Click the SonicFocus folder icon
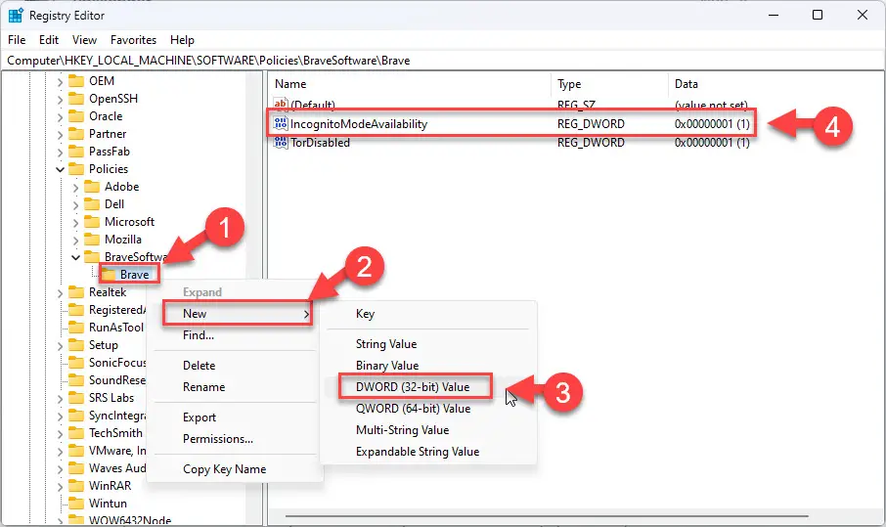The height and width of the screenshot is (527, 886). (x=75, y=363)
